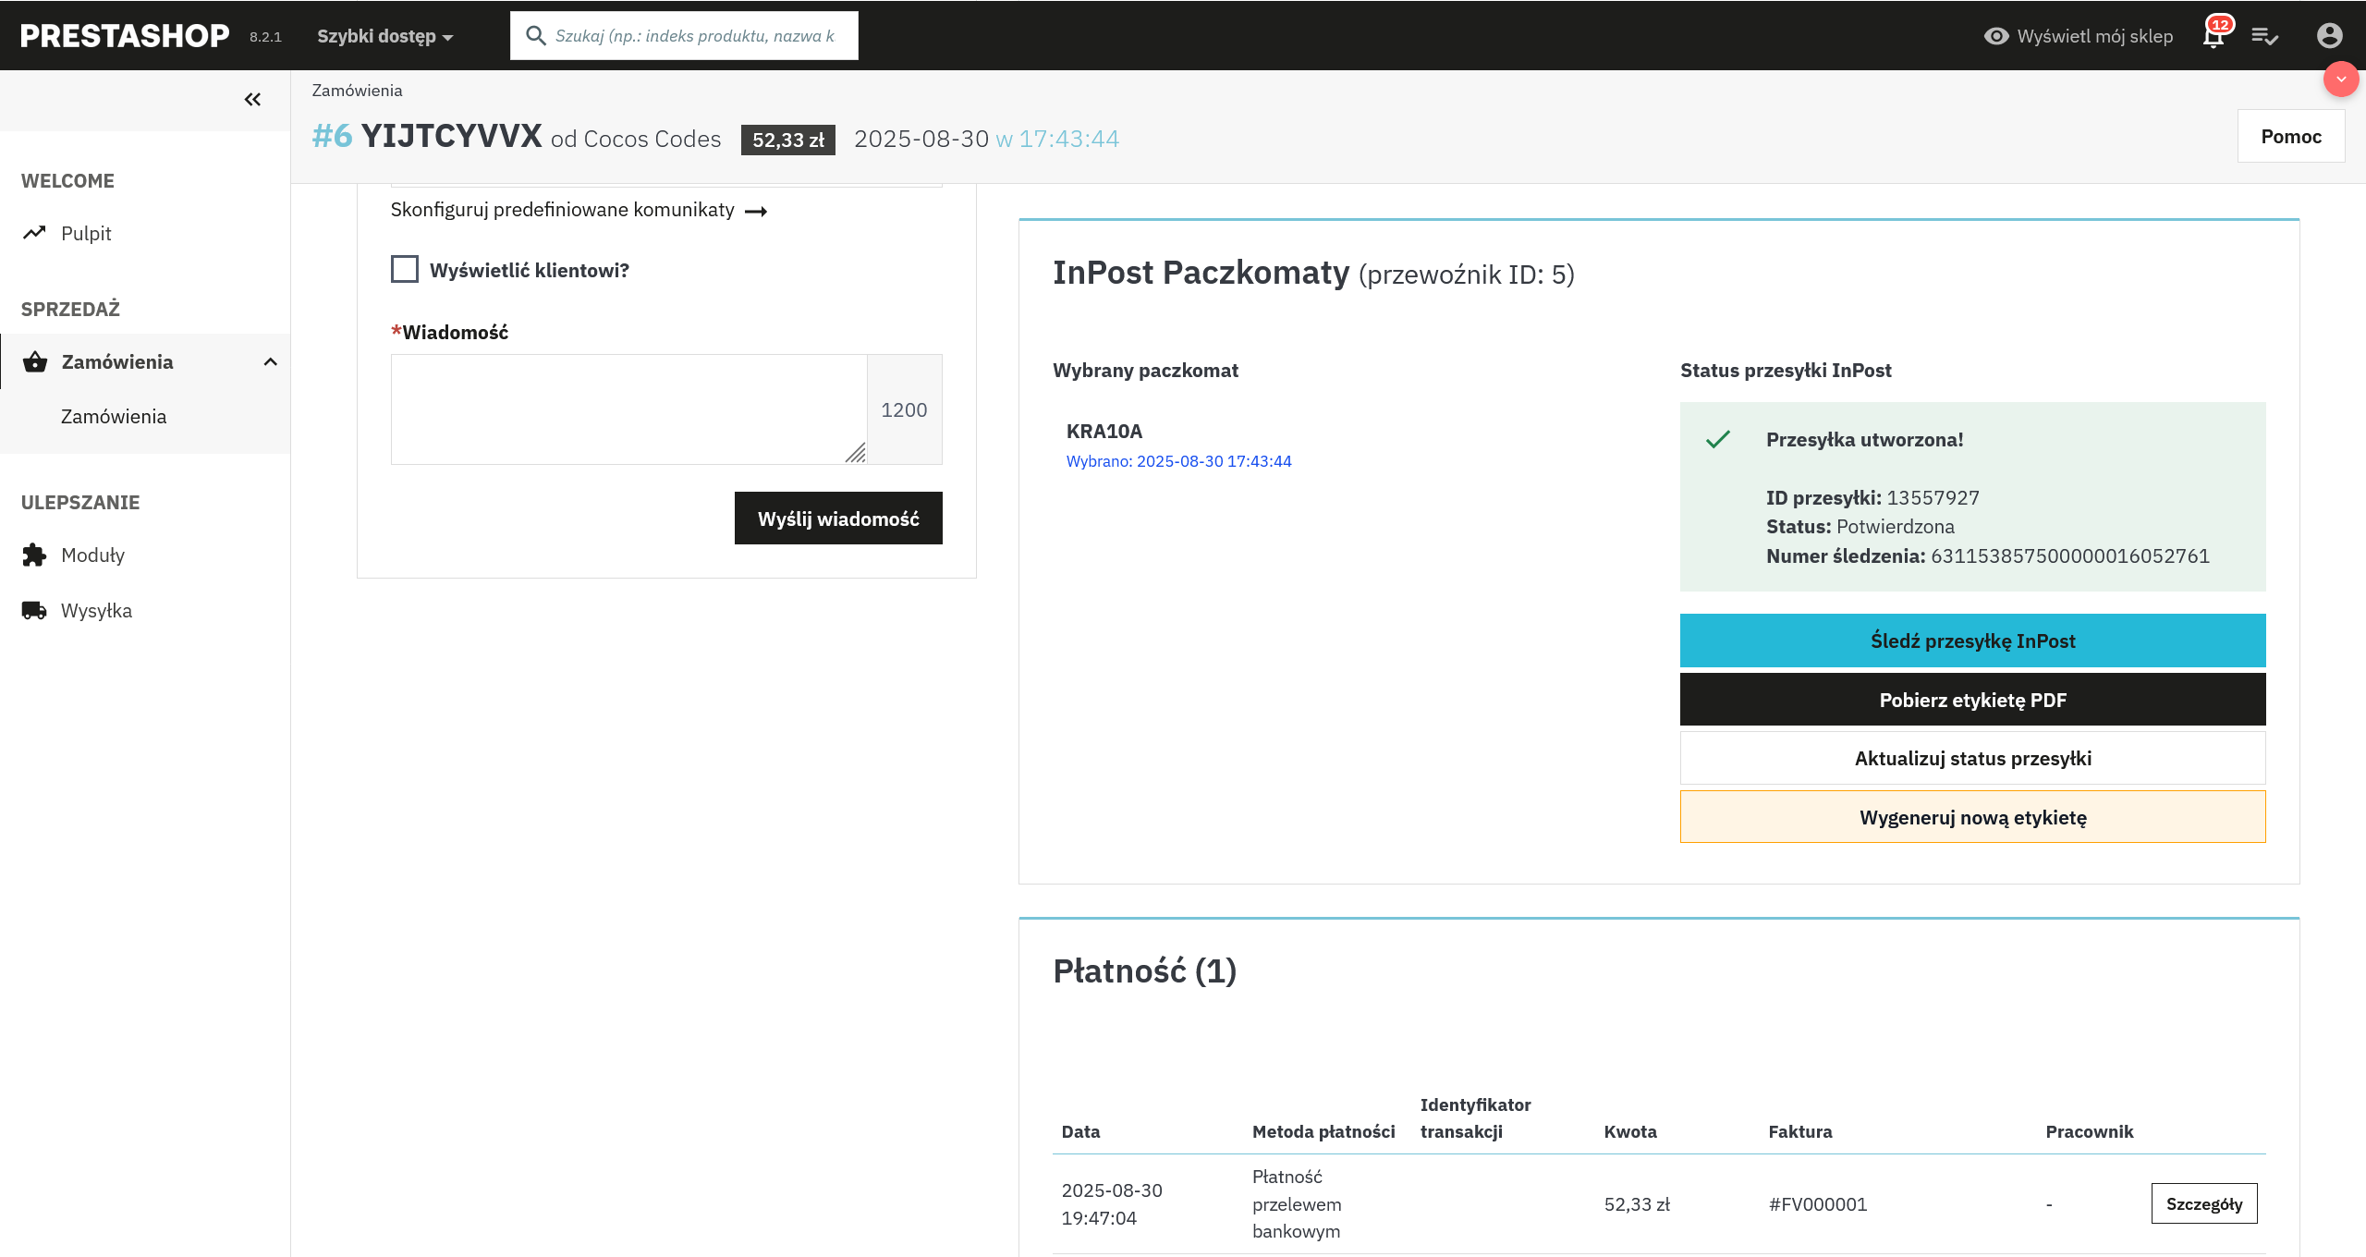This screenshot has width=2366, height=1257.
Task: Click the search magnifier icon
Action: (535, 36)
